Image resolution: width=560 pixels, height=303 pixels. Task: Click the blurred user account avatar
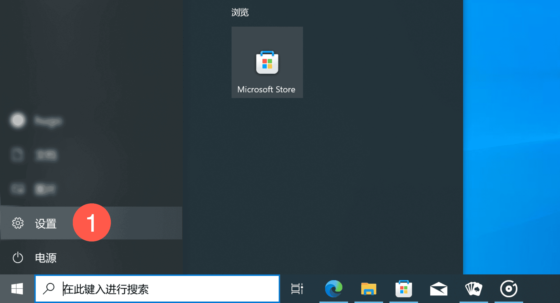[x=18, y=121]
